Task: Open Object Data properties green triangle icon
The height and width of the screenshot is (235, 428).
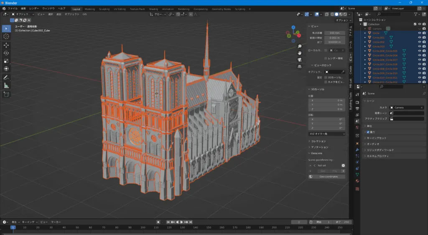Action: (x=357, y=174)
